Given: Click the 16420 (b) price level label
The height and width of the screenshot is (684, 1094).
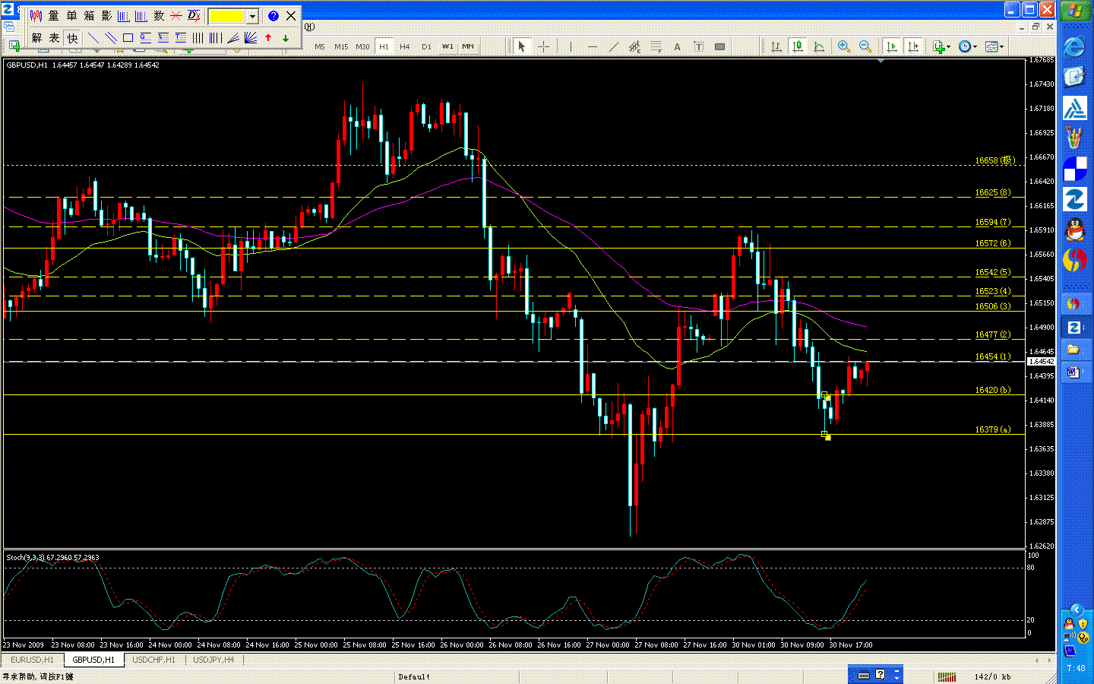Looking at the screenshot, I should click(993, 390).
